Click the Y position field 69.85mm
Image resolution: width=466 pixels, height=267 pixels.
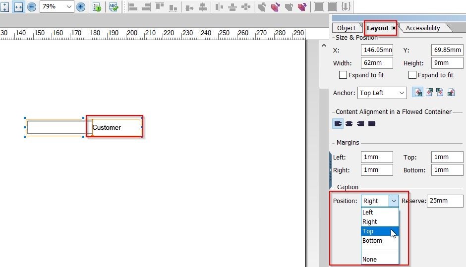pos(447,50)
